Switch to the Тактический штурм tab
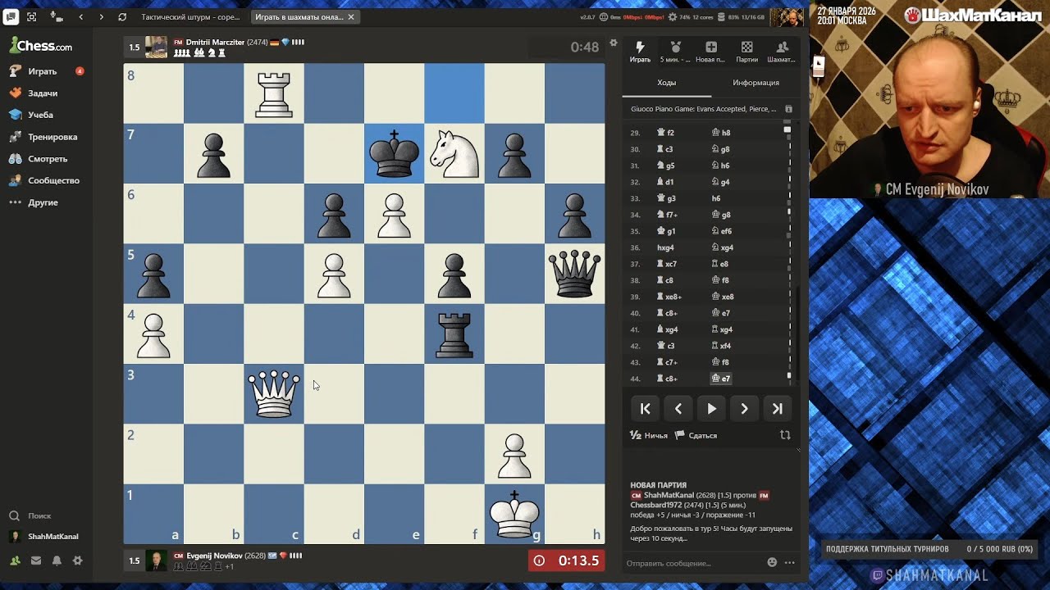The width and height of the screenshot is (1050, 590). click(x=189, y=16)
